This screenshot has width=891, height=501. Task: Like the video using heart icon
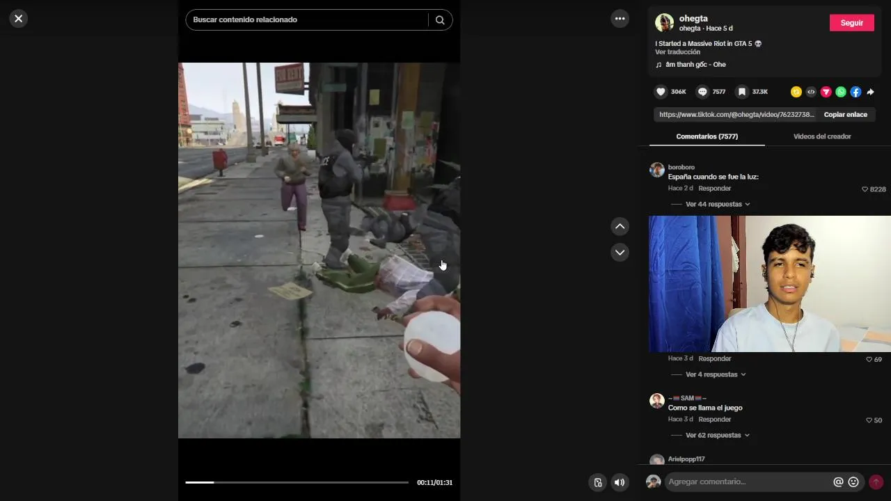pos(661,92)
